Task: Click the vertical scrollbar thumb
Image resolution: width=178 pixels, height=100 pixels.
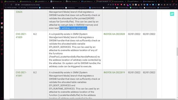Action: click(177, 52)
